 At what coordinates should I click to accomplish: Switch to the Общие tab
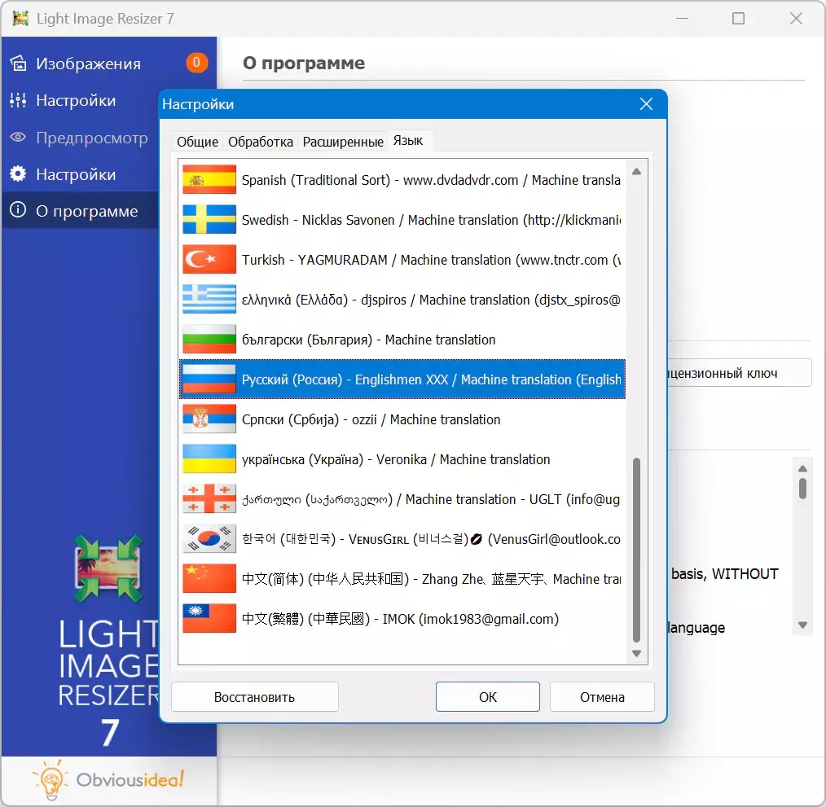pyautogui.click(x=197, y=142)
